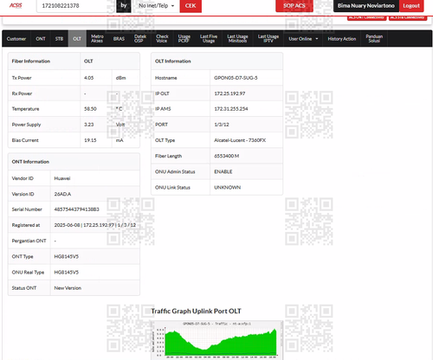
Task: Click the ONU Link Status UNKNOWN value
Action: 227,188
